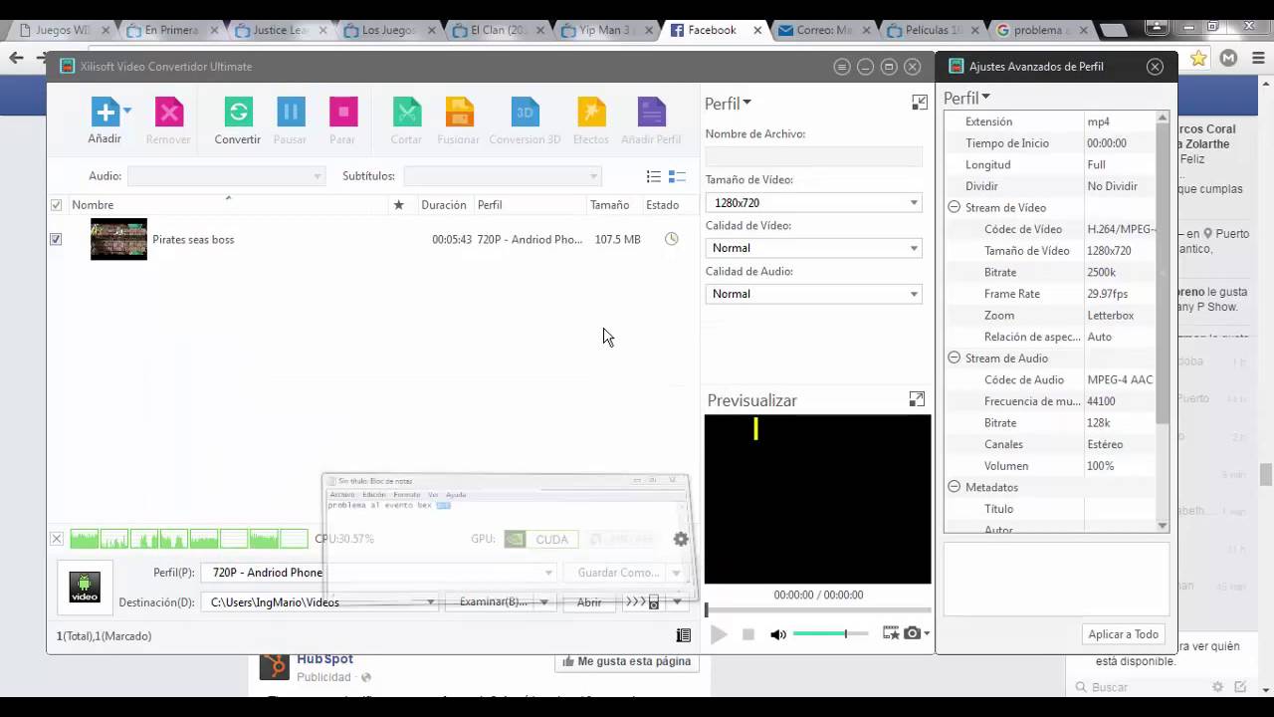Uncheck the Pirates seas boss file checkbox
This screenshot has height=717, width=1274.
point(56,239)
